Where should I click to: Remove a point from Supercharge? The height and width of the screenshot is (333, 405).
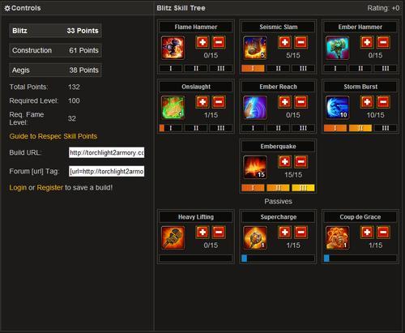coord(301,233)
